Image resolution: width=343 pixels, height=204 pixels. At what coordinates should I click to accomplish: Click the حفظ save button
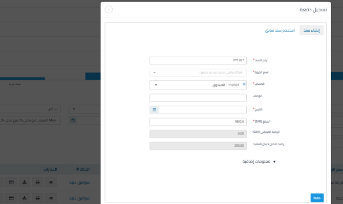click(317, 198)
